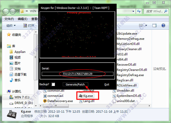Open the 编辑(E) menu
The image size is (171, 123).
point(23,19)
